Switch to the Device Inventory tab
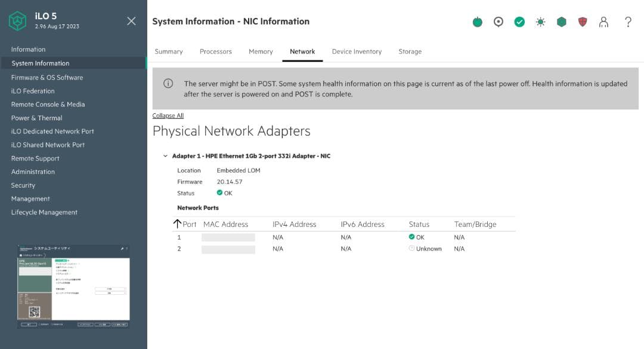 tap(357, 51)
